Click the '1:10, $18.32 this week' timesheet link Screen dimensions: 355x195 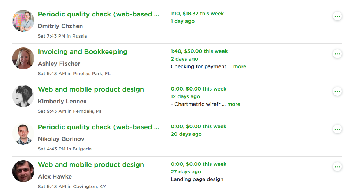tap(197, 14)
